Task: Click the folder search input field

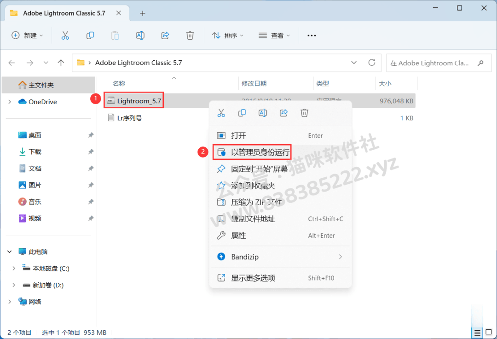Action: tap(439, 63)
